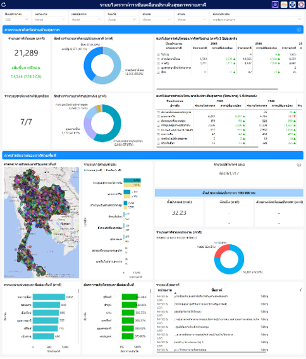
Task: Open the ค้นหาประเด็น issue search dropdown
Action: click(x=257, y=20)
